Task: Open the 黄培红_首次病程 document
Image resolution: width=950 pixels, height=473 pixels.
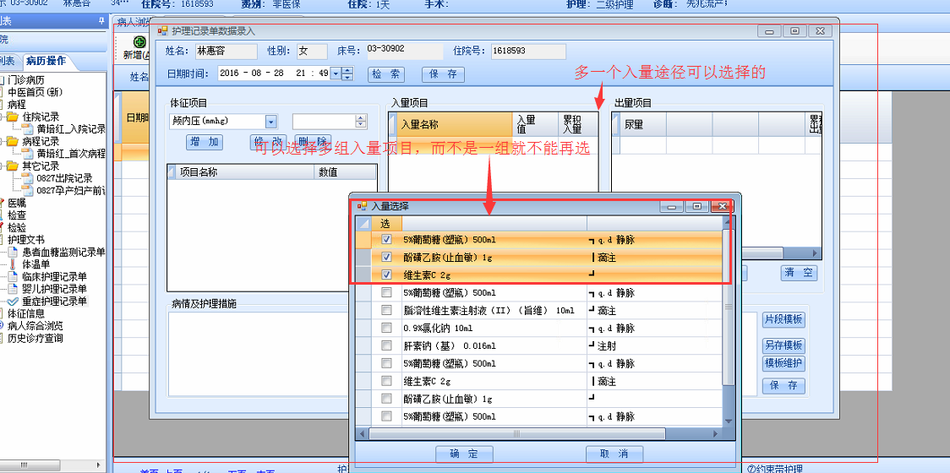Action: point(70,153)
